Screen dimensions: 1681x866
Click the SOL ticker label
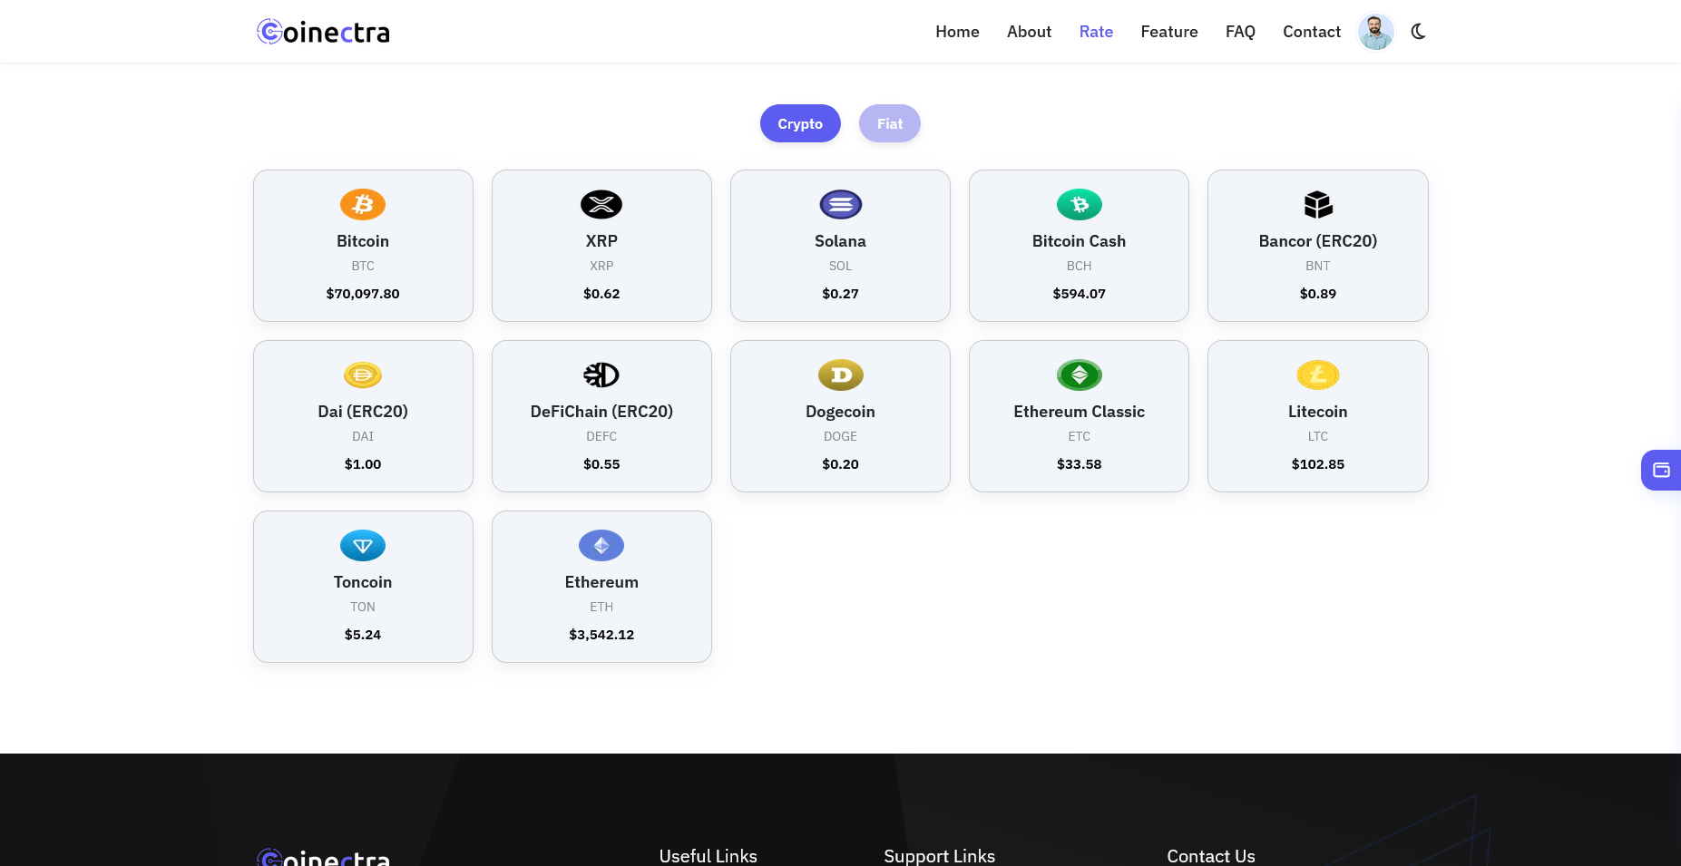coord(840,266)
